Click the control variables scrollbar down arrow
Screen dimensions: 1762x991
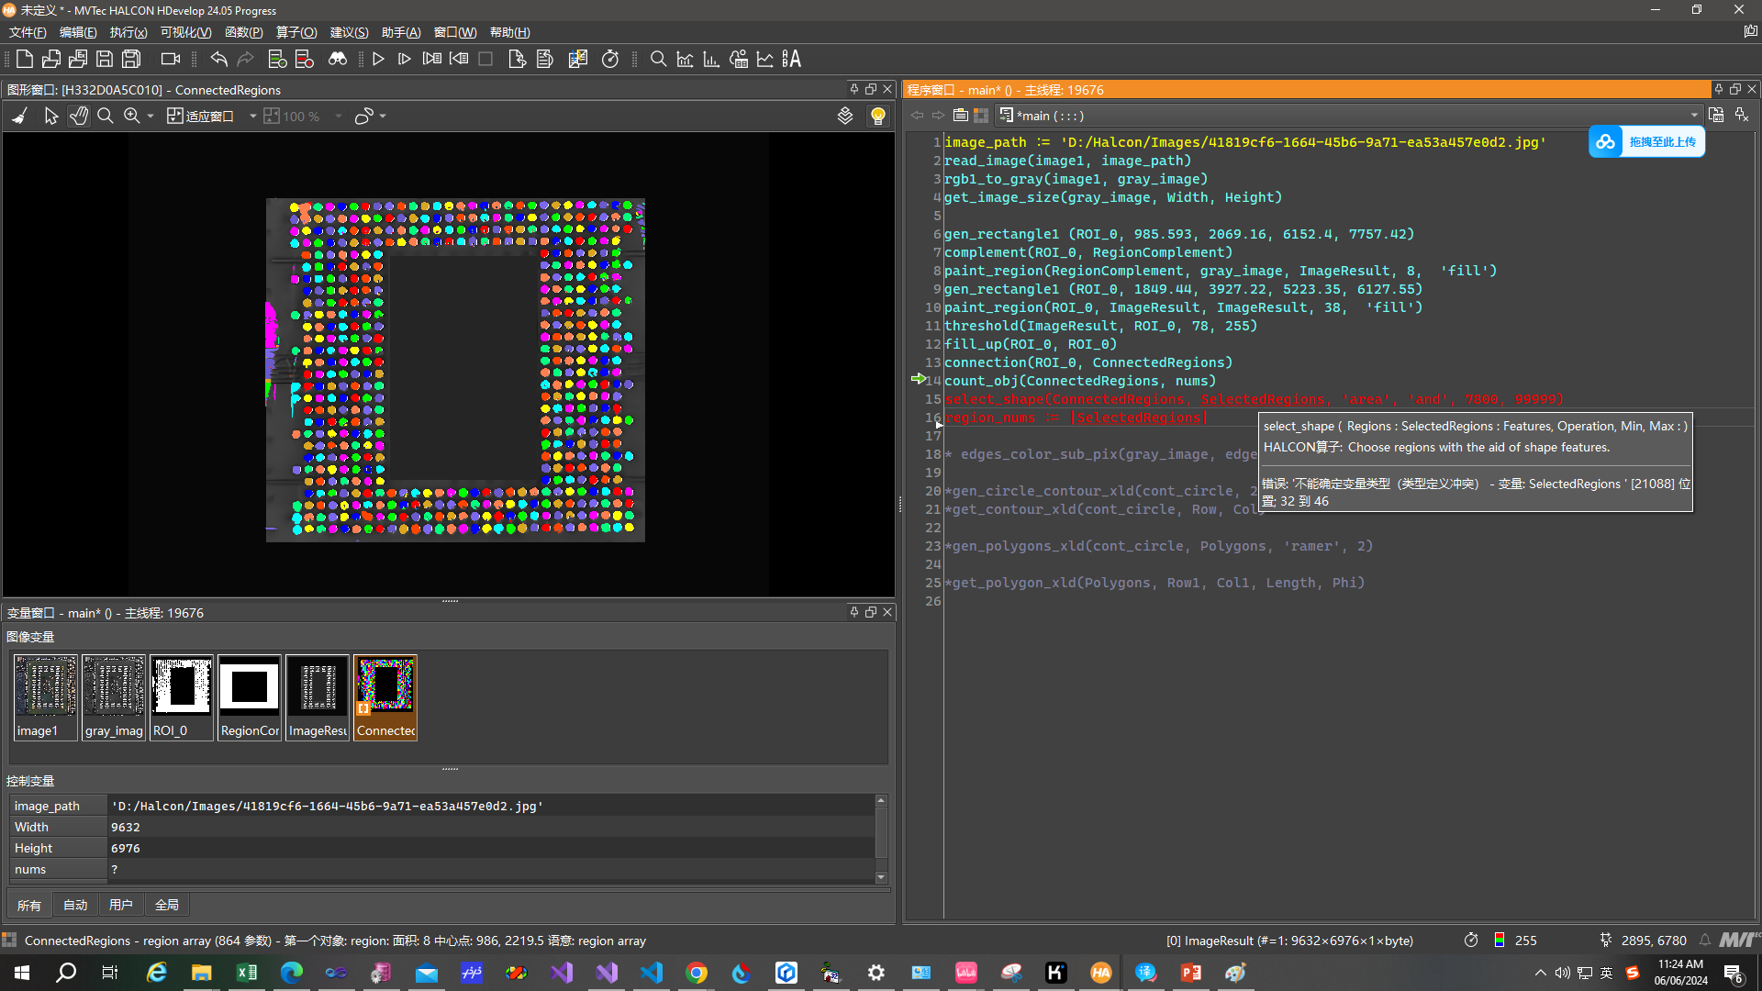881,877
